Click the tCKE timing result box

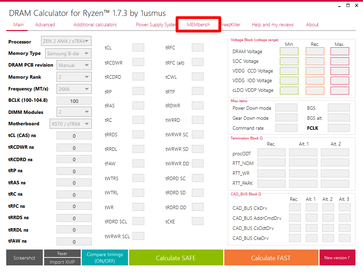point(198,221)
